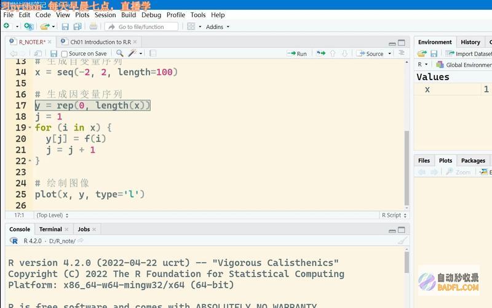Show document in new window icon
The height and width of the screenshot is (308, 492).
pyautogui.click(x=38, y=54)
